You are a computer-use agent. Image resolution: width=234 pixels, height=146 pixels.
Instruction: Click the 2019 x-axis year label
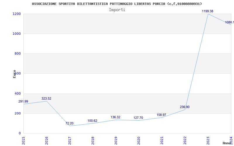click(116, 141)
